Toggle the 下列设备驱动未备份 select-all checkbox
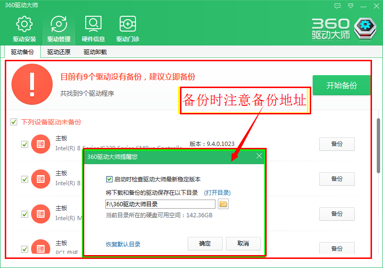383x268 pixels. click(14, 122)
